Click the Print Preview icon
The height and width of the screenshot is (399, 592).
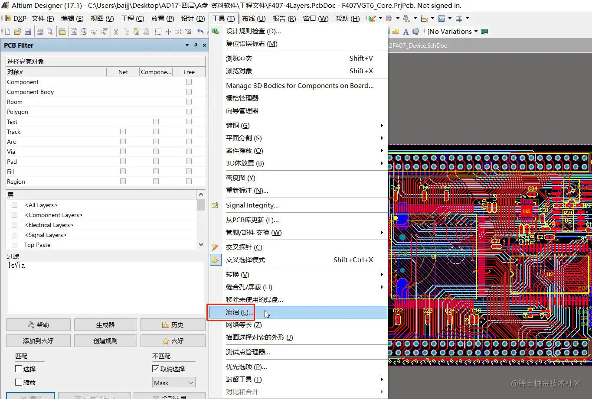click(49, 32)
